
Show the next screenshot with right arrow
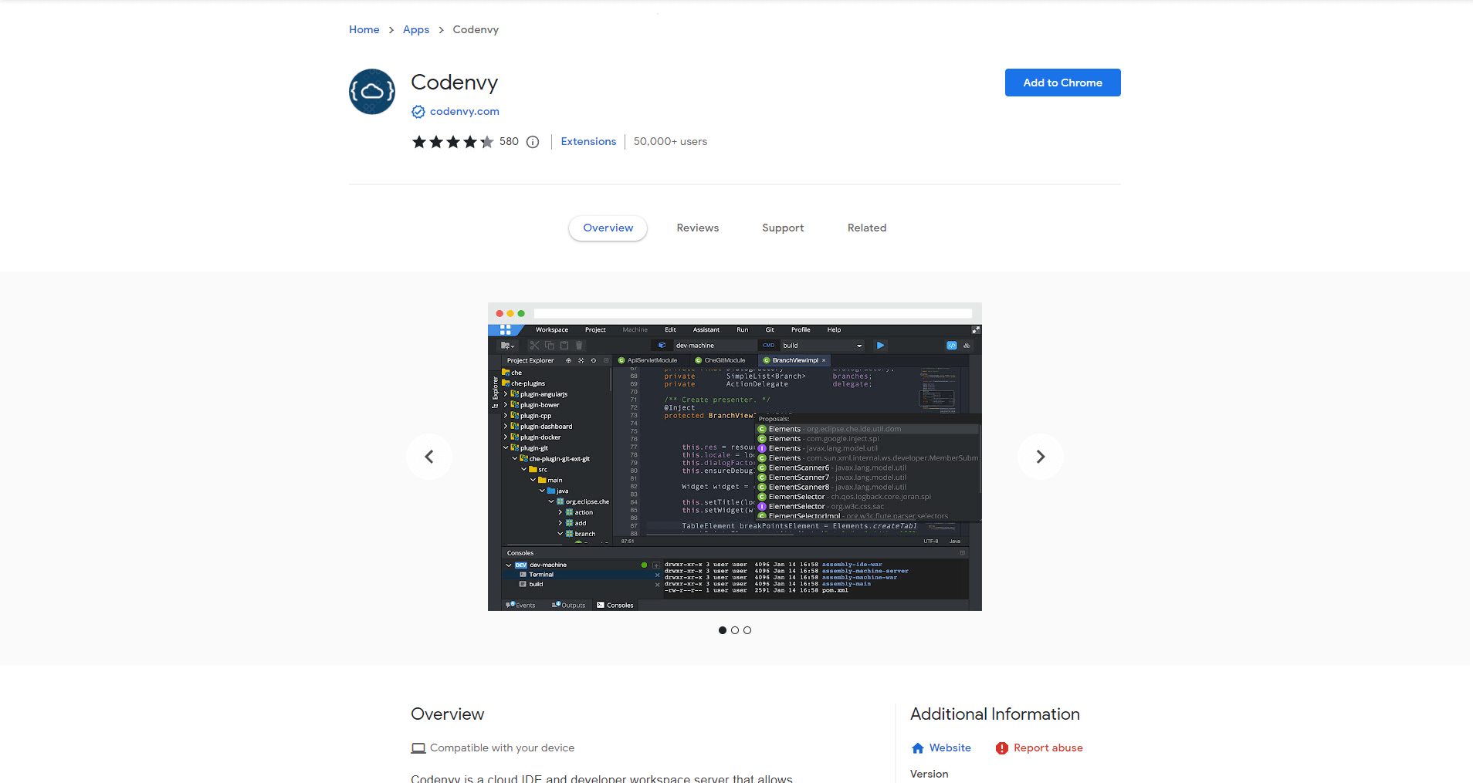(x=1041, y=457)
